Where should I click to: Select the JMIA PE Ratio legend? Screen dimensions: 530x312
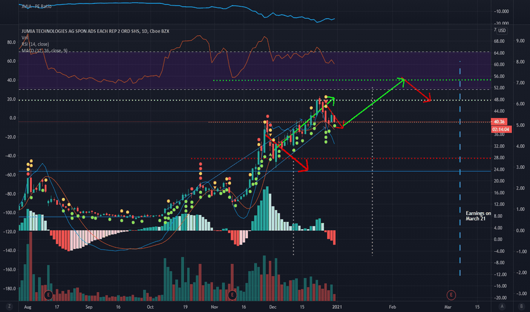coord(36,6)
